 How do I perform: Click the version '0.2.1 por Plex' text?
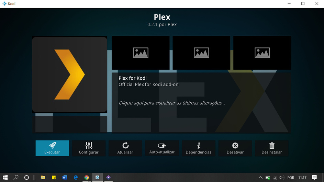click(x=162, y=24)
